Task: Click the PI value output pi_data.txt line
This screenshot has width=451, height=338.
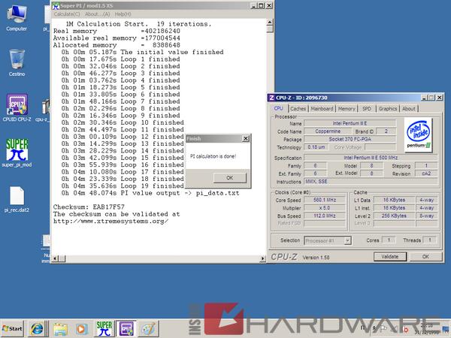Action: pyautogui.click(x=150, y=193)
